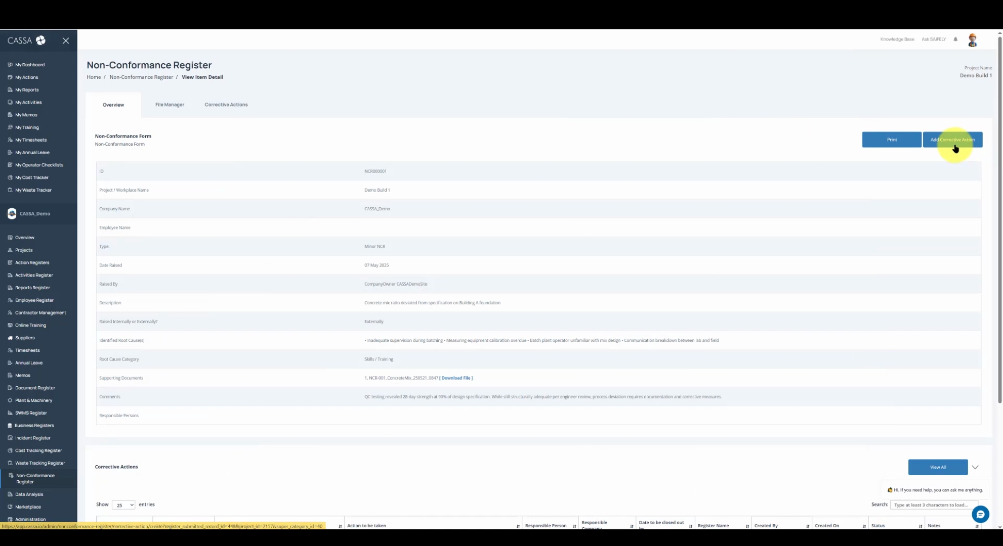Click the CASSA logo icon
Viewport: 1003px width, 546px height.
tap(40, 40)
